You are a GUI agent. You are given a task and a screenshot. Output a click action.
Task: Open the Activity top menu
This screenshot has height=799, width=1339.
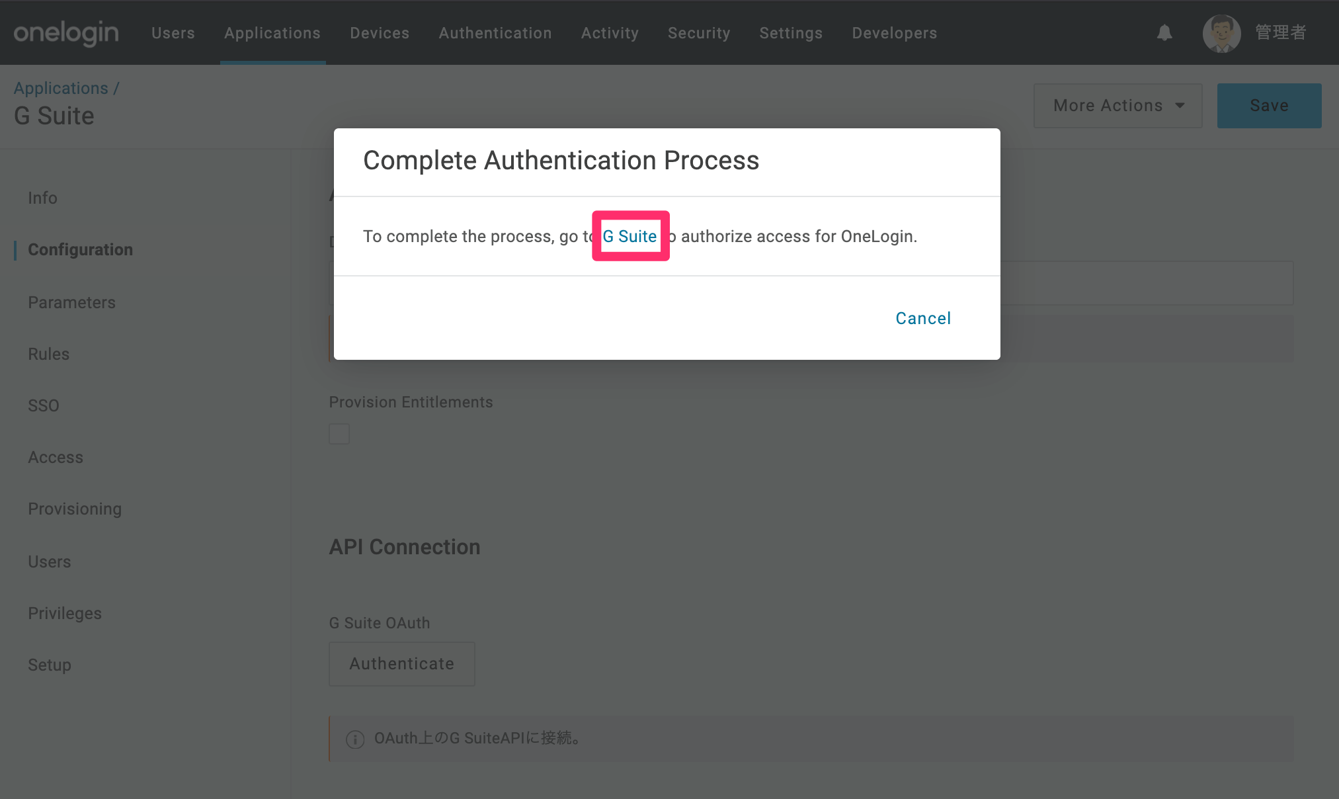pos(610,33)
